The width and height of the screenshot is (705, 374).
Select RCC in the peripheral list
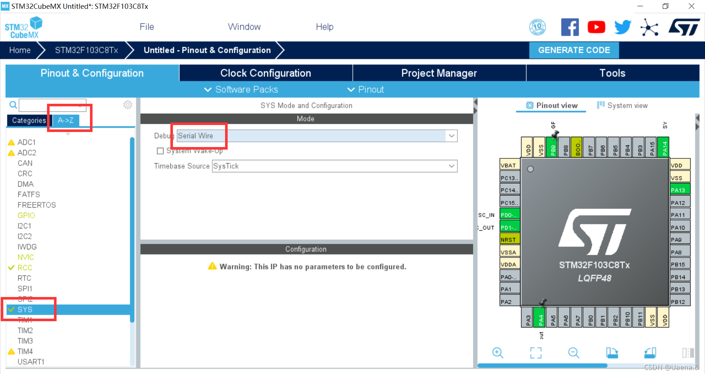25,268
